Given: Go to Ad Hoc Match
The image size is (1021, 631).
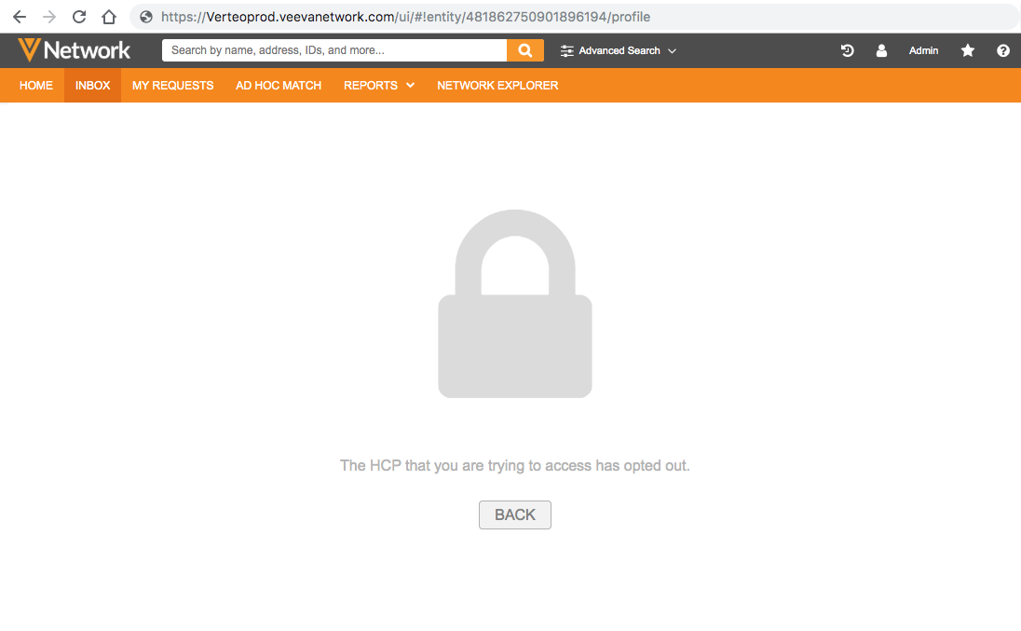Looking at the screenshot, I should click(279, 86).
